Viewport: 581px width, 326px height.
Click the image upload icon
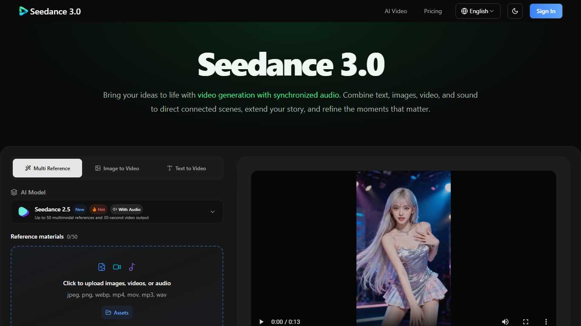click(102, 267)
